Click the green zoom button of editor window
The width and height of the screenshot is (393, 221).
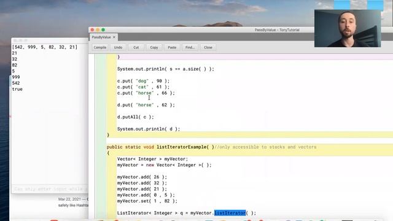(x=103, y=30)
